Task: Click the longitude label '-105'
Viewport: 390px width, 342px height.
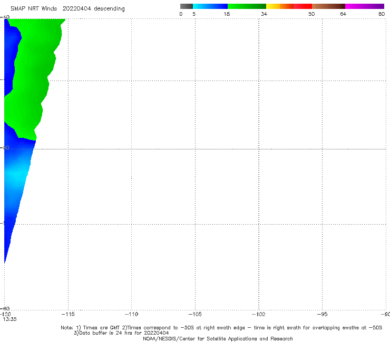Action: coord(195,314)
